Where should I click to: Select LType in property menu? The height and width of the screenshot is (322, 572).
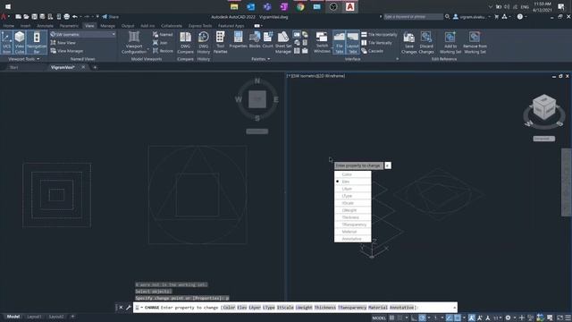click(x=353, y=196)
